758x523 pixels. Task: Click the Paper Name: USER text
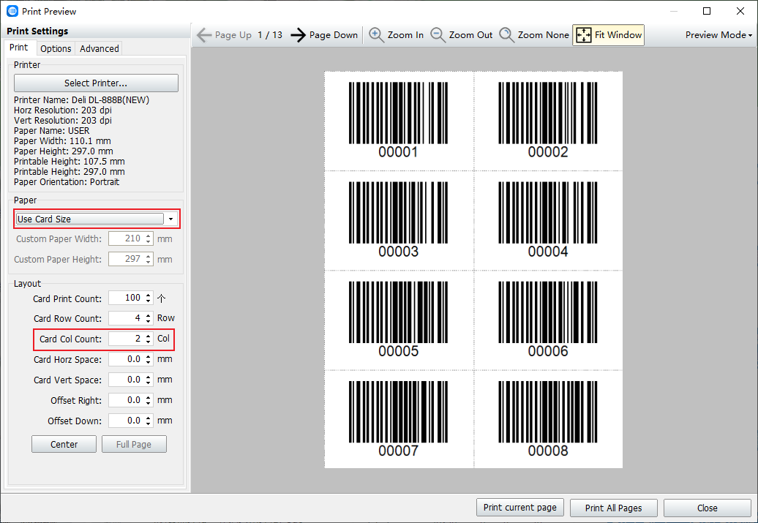point(52,131)
